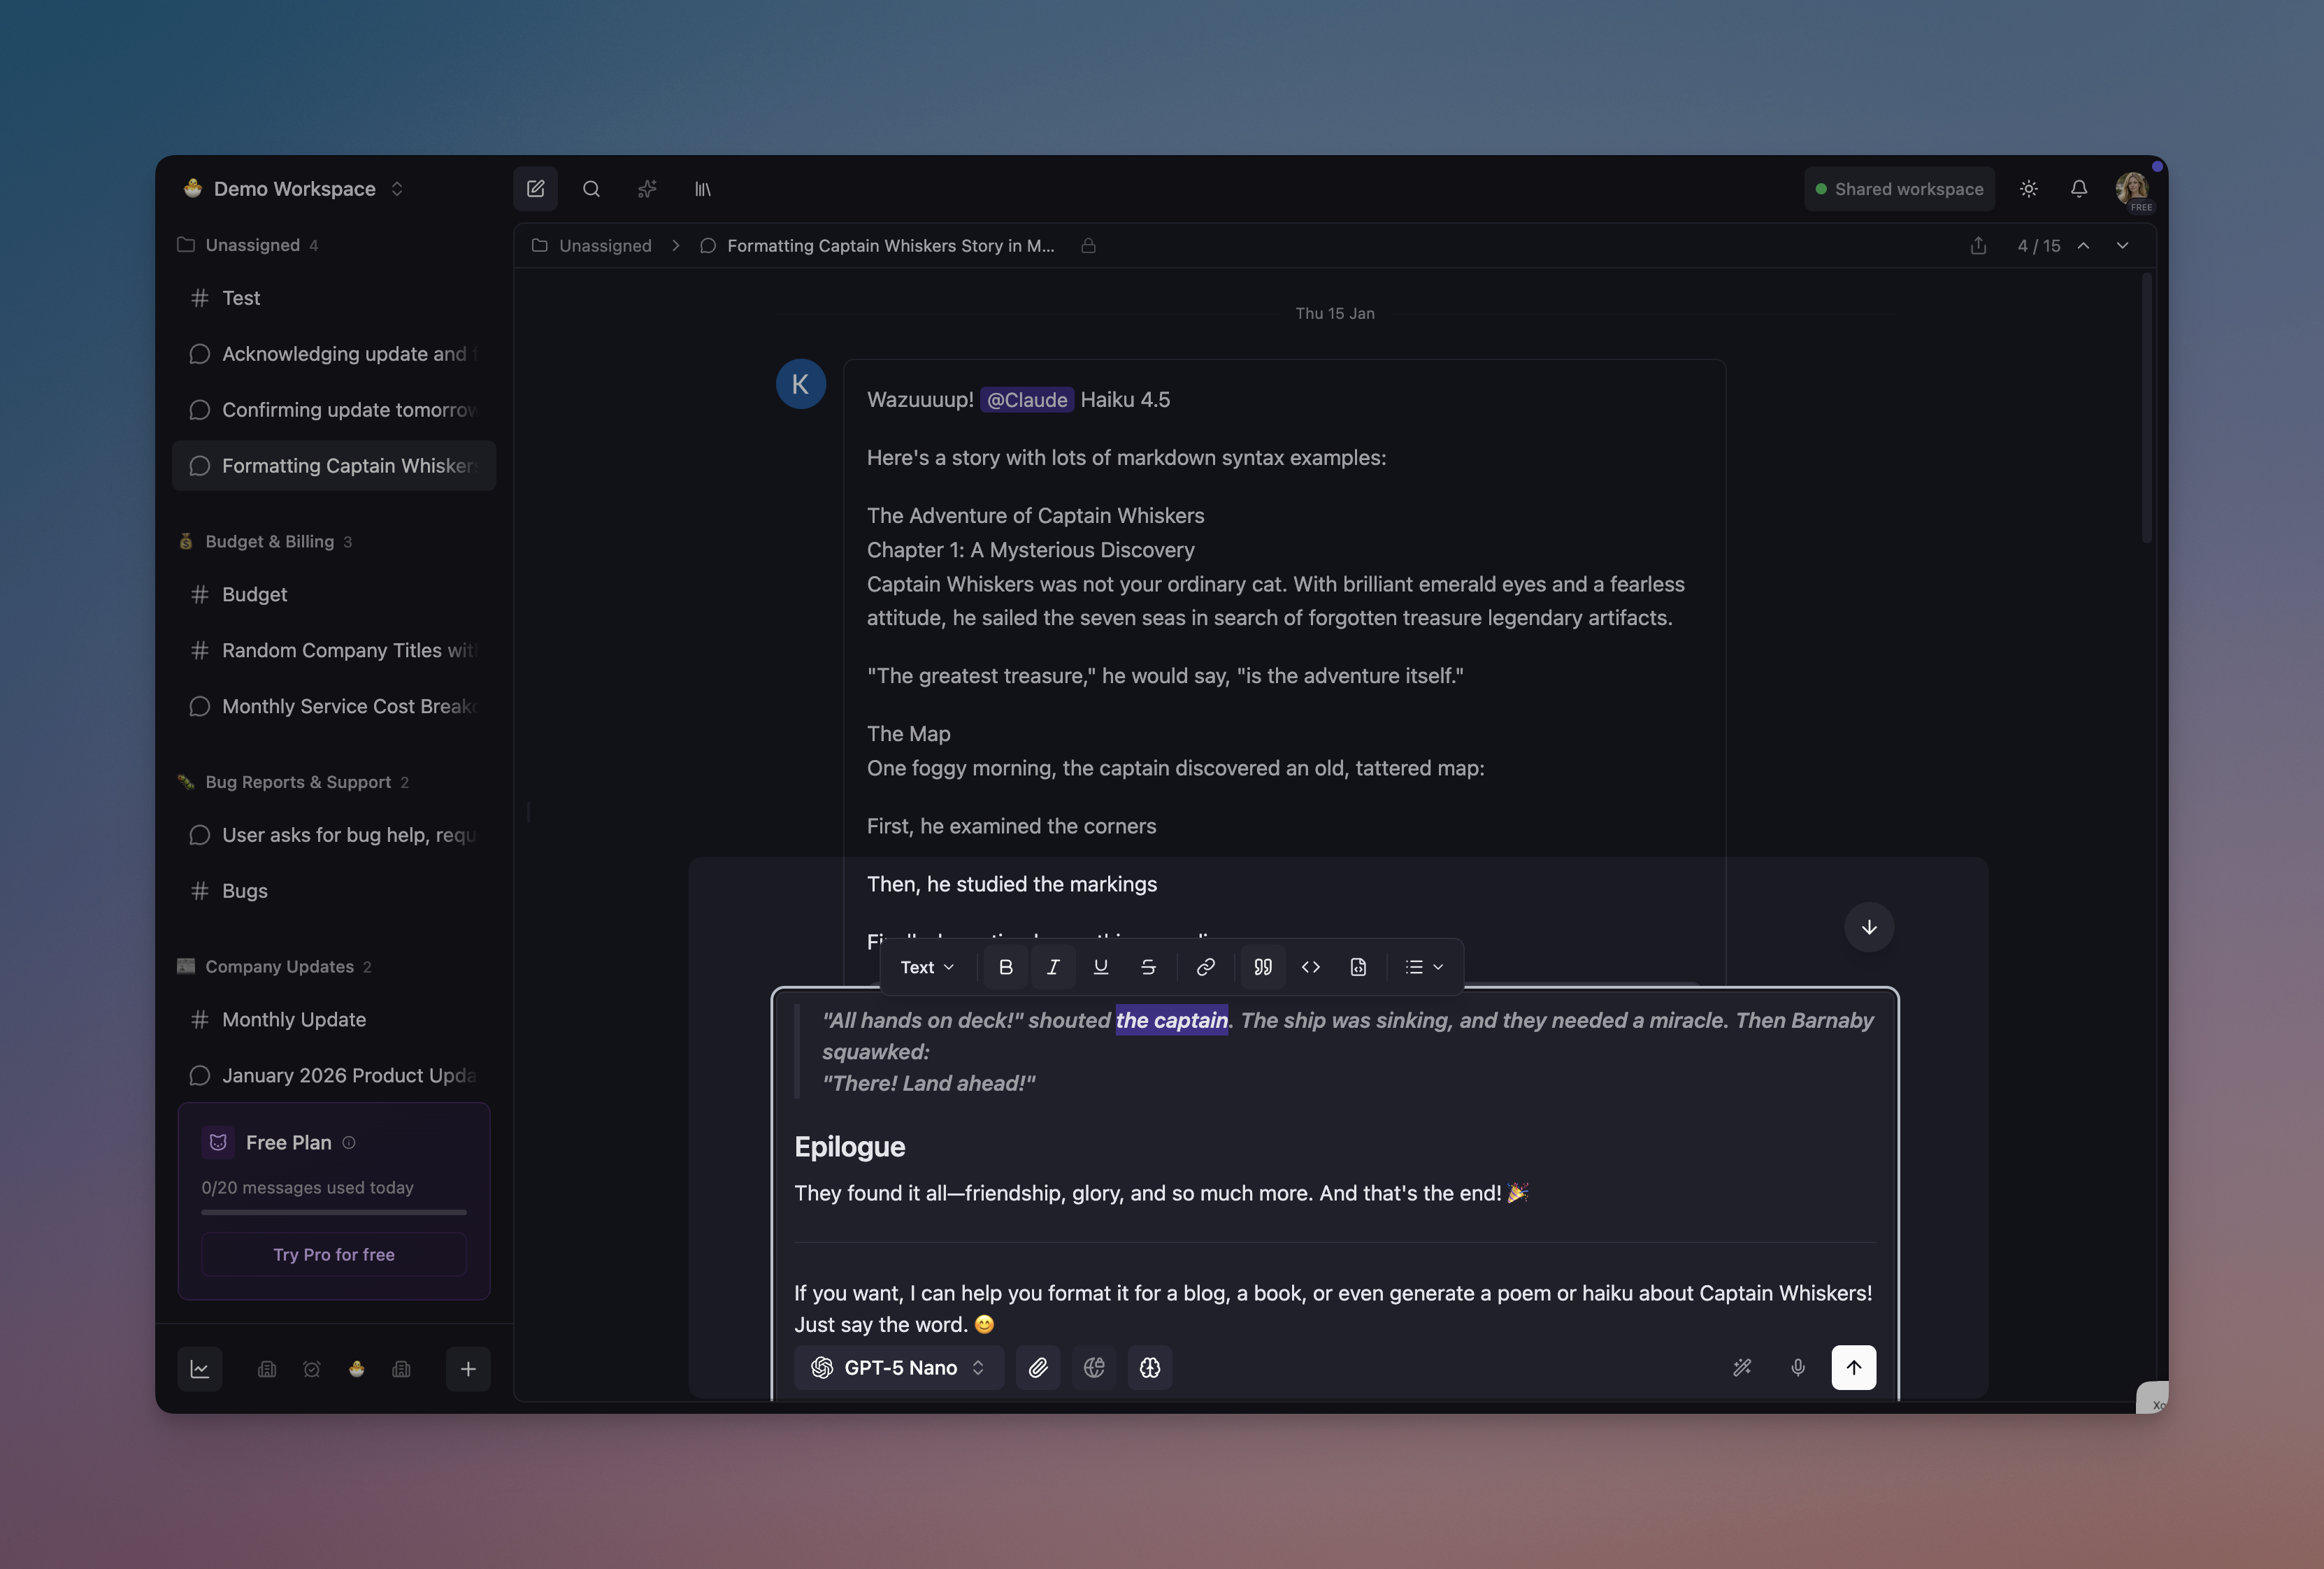Click the chat vertical scrollbar
Screen dimensions: 2324x1569
tap(2146, 410)
